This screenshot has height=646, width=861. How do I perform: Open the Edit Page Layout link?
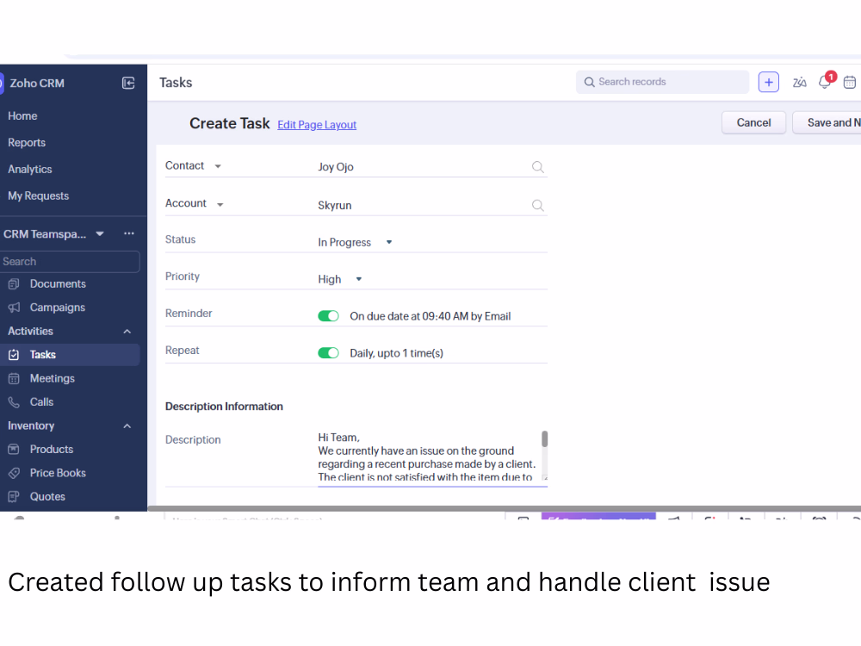317,125
